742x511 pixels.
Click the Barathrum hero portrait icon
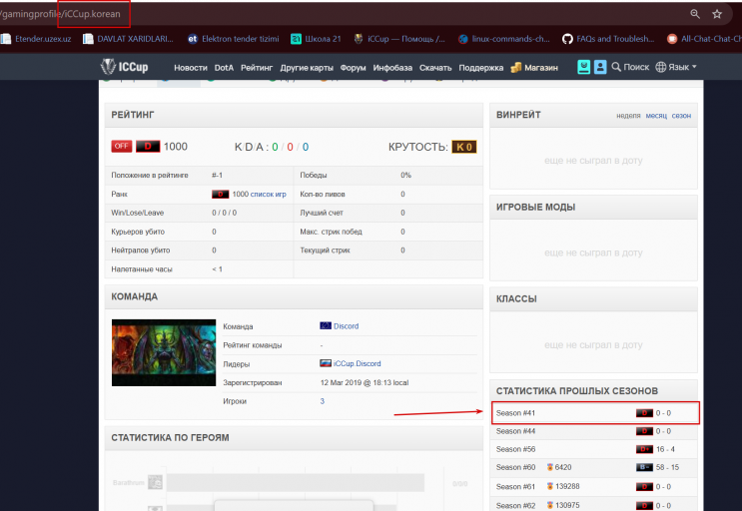coord(155,482)
